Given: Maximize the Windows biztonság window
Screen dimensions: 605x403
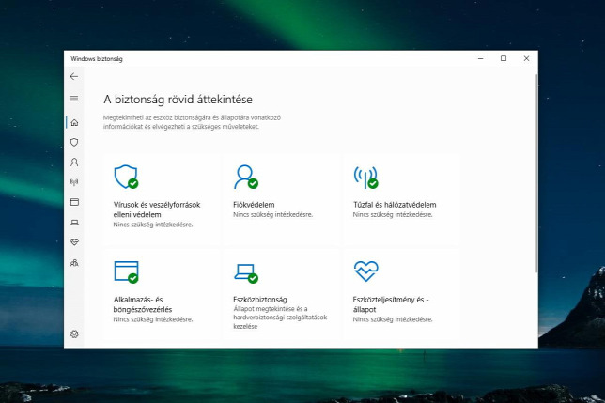Looking at the screenshot, I should pos(504,58).
